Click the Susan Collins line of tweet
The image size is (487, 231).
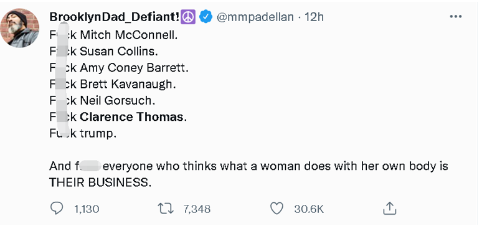point(104,51)
